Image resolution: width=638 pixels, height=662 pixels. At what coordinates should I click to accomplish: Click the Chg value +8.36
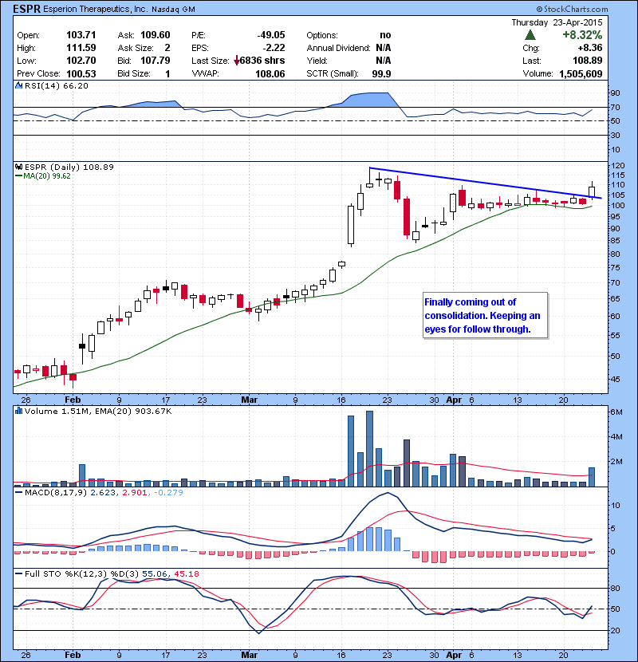pos(590,48)
